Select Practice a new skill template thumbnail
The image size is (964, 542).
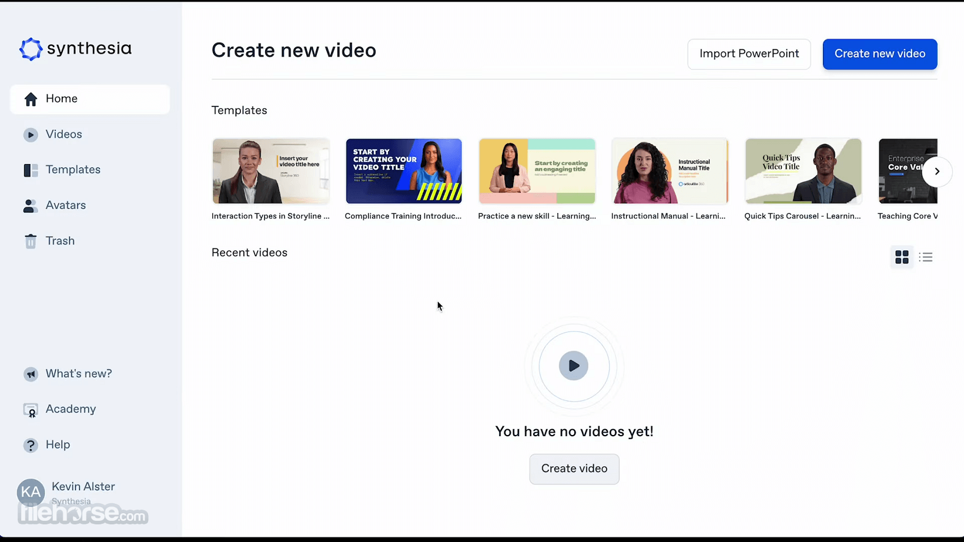[537, 171]
